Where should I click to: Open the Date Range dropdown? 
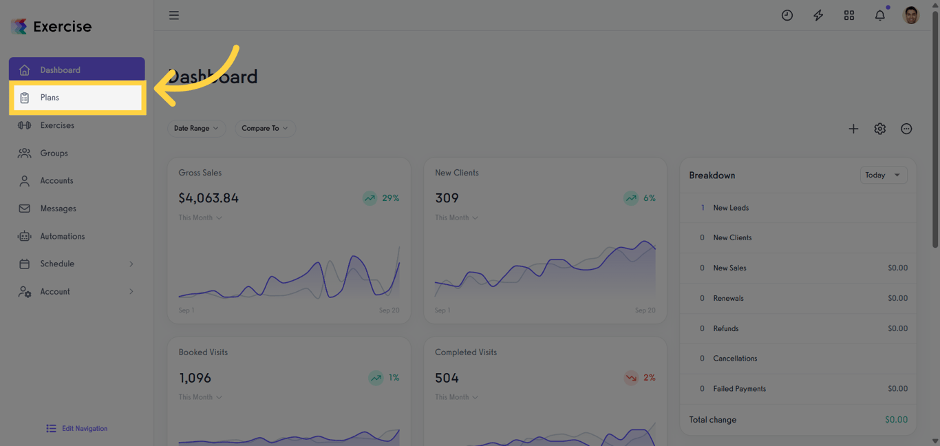(x=196, y=128)
